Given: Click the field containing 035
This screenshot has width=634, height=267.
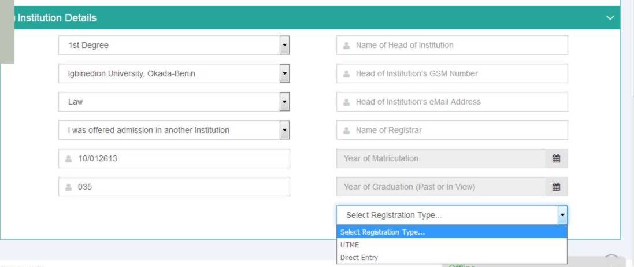Looking at the screenshot, I should tap(175, 187).
